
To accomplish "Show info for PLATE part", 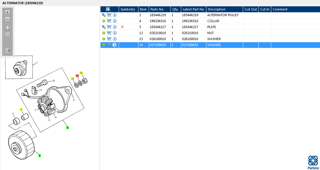I will coord(115,27).
